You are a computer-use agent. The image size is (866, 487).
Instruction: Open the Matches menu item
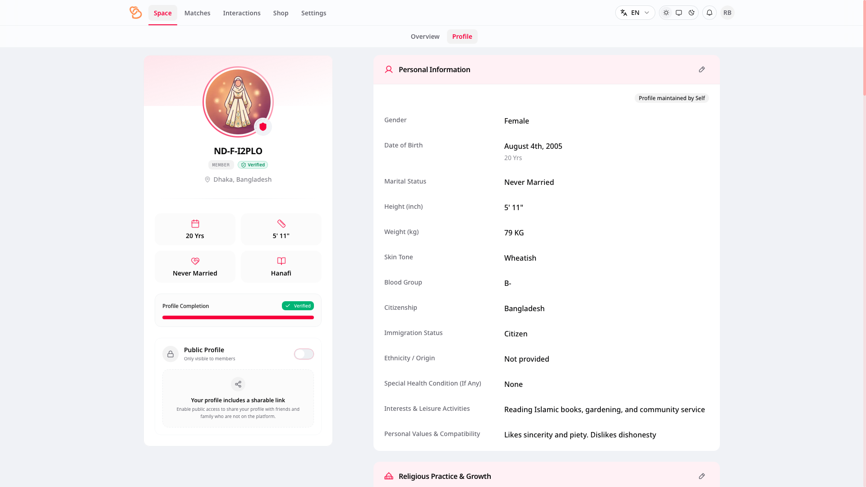pyautogui.click(x=197, y=13)
